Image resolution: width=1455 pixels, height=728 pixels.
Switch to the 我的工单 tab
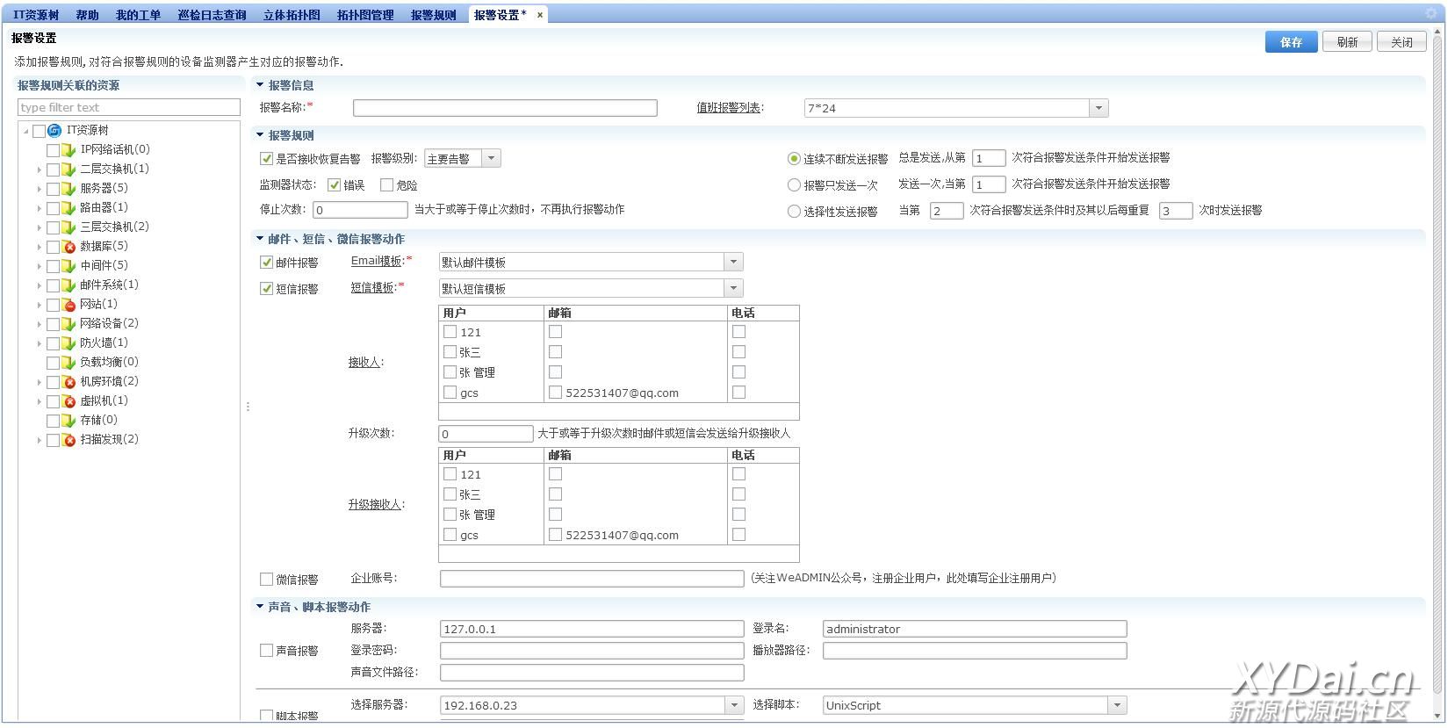(x=138, y=15)
